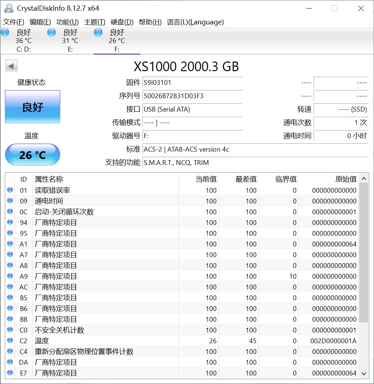
Task: Switch to the 31 °C E: disk tab
Action: coord(70,41)
